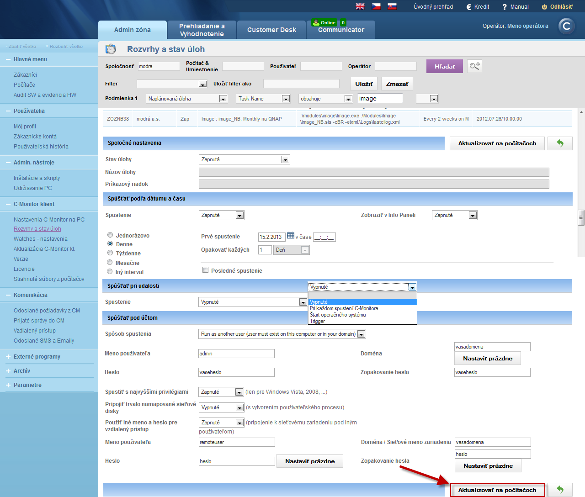Select Iný interval radio option

[110, 271]
